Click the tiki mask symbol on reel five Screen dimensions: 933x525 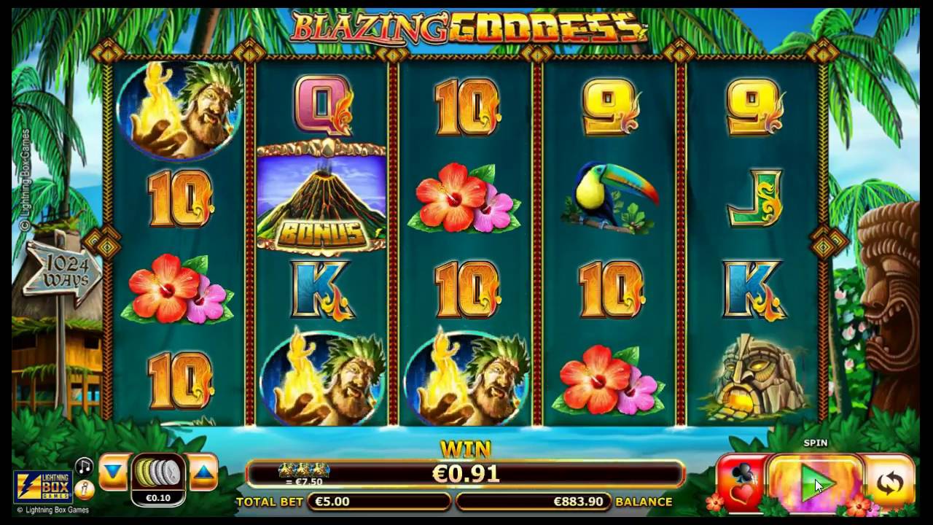coord(754,377)
